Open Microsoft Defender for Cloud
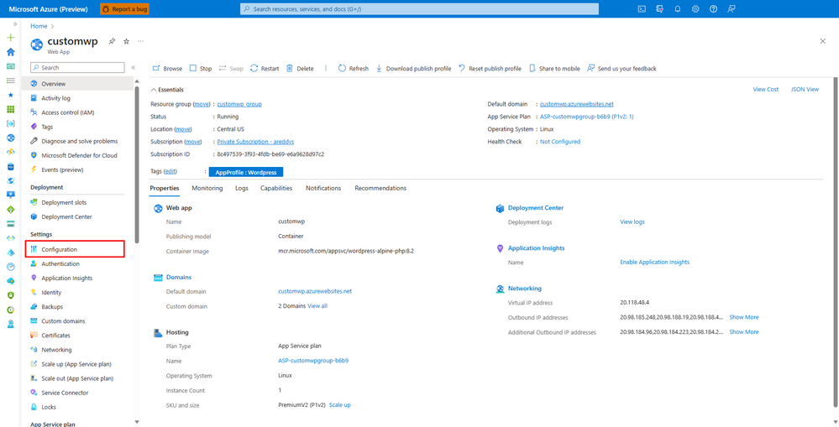 tap(77, 155)
